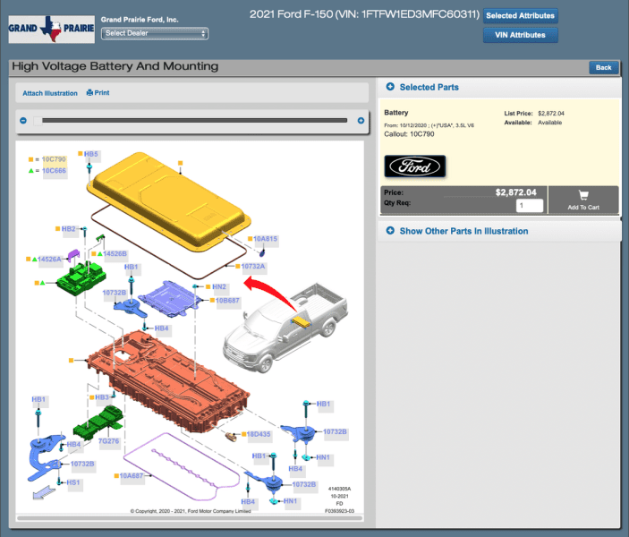Click the Attach Illustration link

click(50, 93)
